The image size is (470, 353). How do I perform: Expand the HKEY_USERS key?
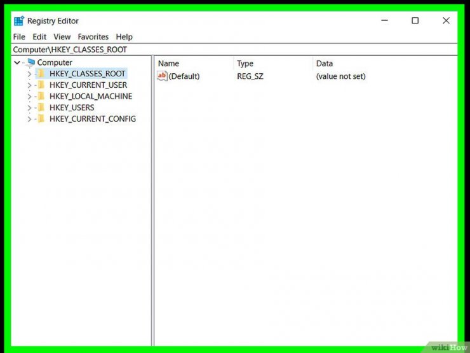29,107
